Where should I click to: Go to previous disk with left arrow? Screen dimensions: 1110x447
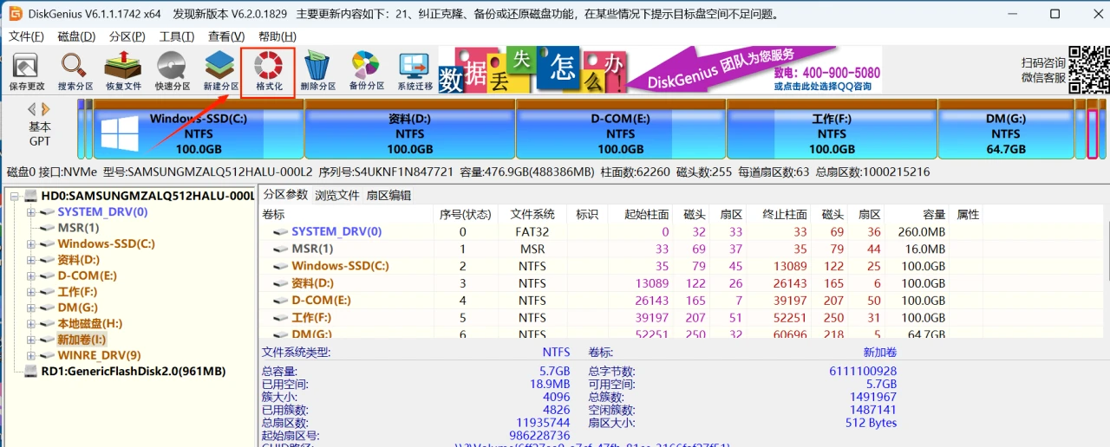point(32,109)
